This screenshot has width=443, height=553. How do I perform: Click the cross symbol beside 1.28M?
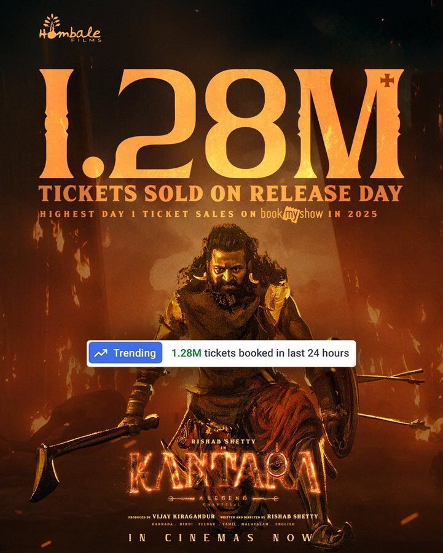coord(386,81)
